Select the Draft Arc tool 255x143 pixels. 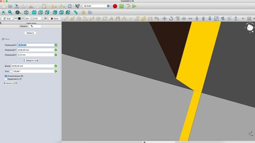(85, 19)
